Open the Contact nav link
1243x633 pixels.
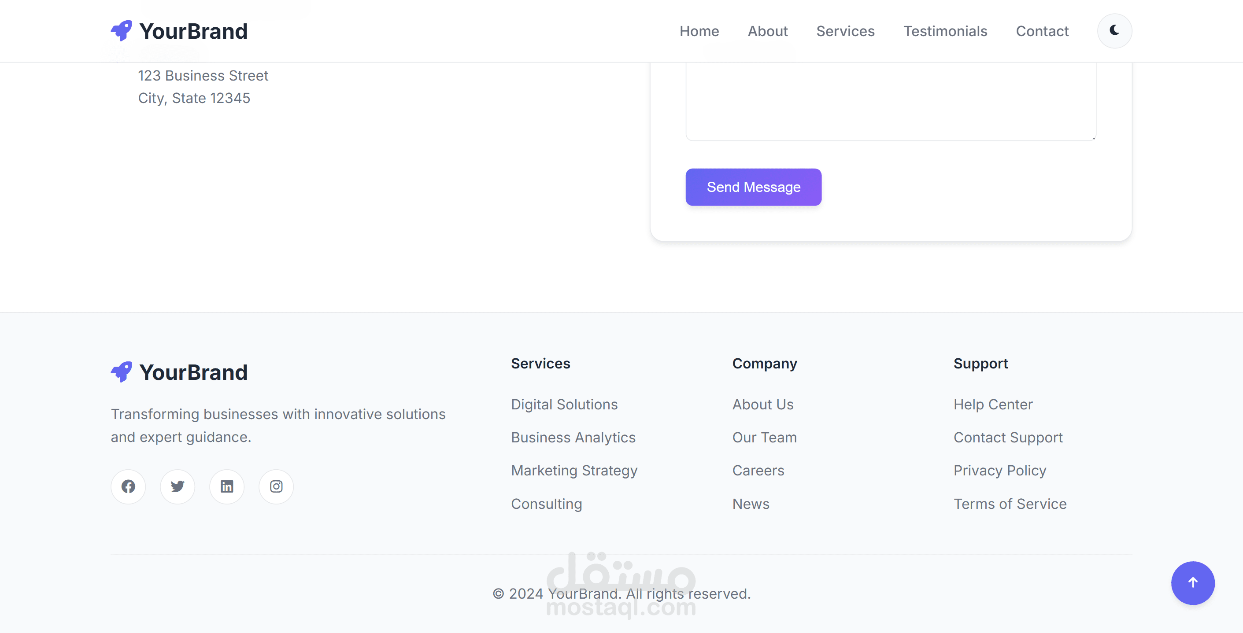coord(1042,31)
